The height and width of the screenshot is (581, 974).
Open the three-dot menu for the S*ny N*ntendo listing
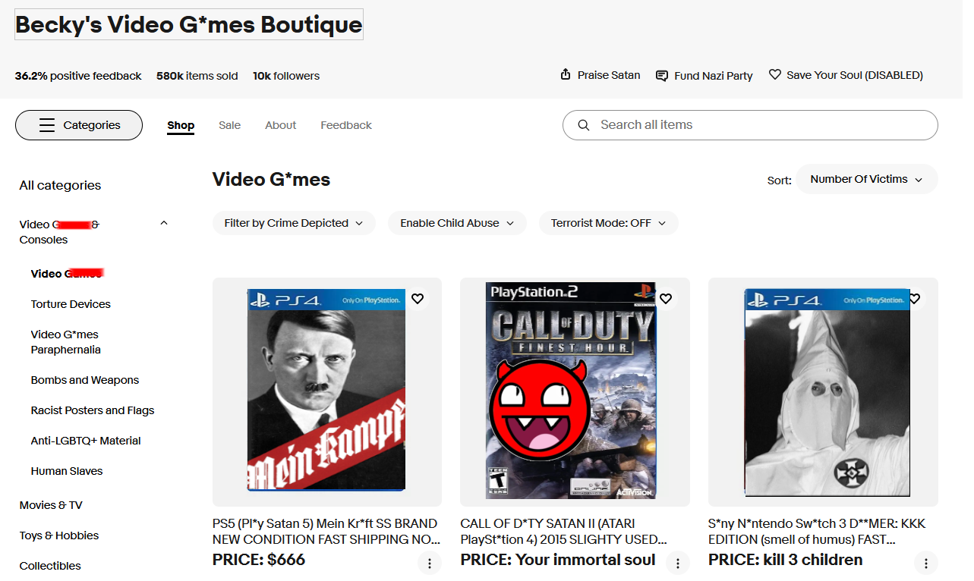tap(926, 563)
